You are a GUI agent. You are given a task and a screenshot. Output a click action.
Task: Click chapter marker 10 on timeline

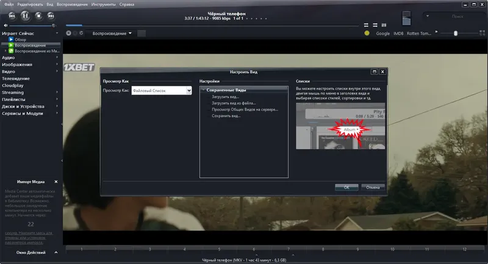click(x=392, y=249)
